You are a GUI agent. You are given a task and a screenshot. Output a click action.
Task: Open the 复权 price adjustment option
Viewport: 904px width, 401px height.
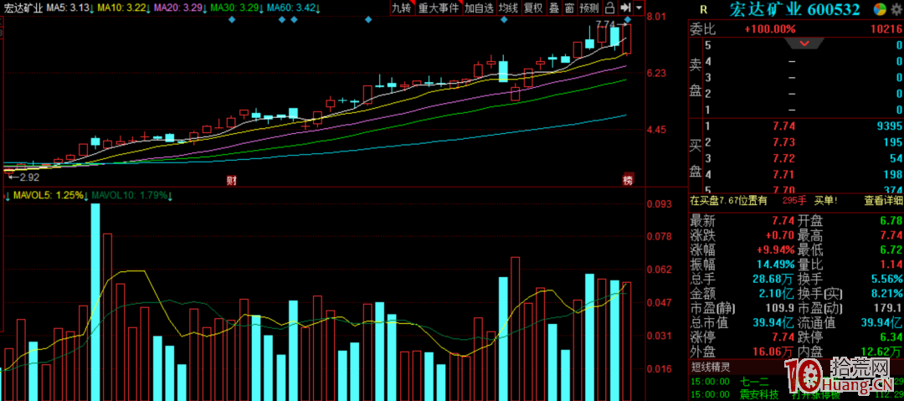(x=532, y=8)
